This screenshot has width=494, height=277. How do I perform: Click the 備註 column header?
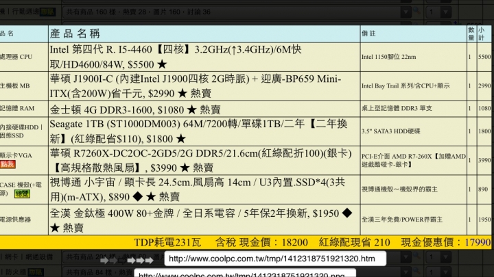pyautogui.click(x=368, y=34)
